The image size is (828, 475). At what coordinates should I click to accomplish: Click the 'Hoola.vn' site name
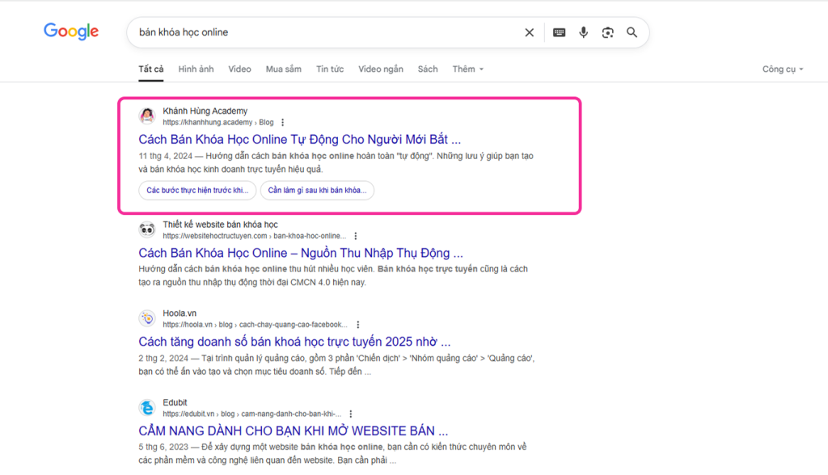click(180, 313)
